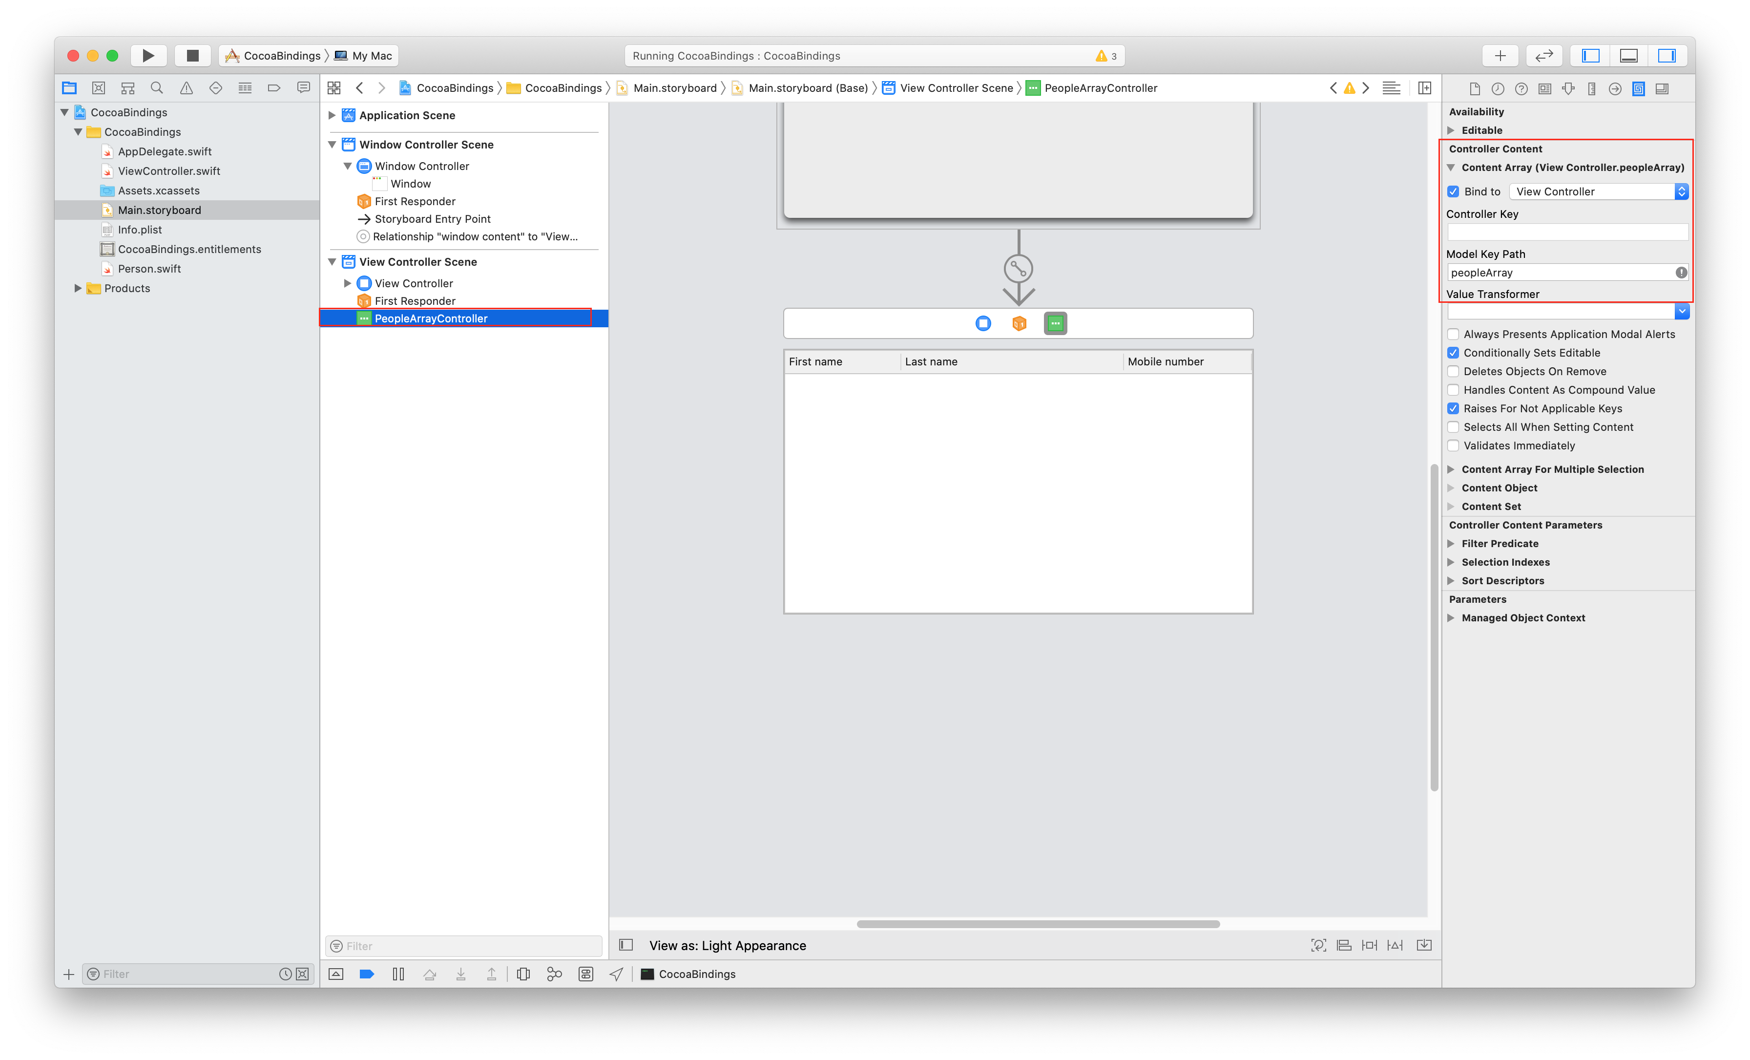Viewport: 1750px width, 1060px height.
Task: Collapse the Window Controller Scene
Action: [332, 144]
